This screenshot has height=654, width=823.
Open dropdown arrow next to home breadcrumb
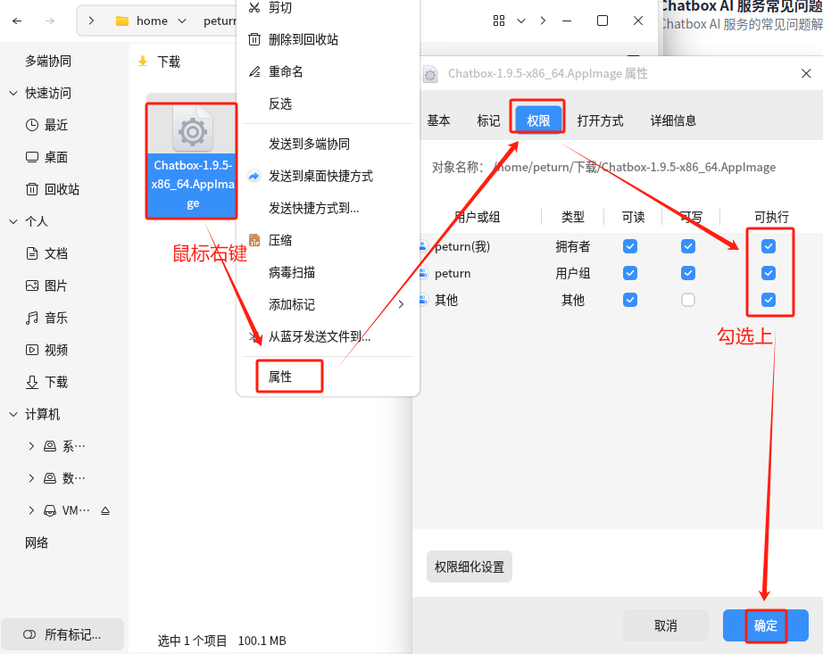pyautogui.click(x=182, y=21)
